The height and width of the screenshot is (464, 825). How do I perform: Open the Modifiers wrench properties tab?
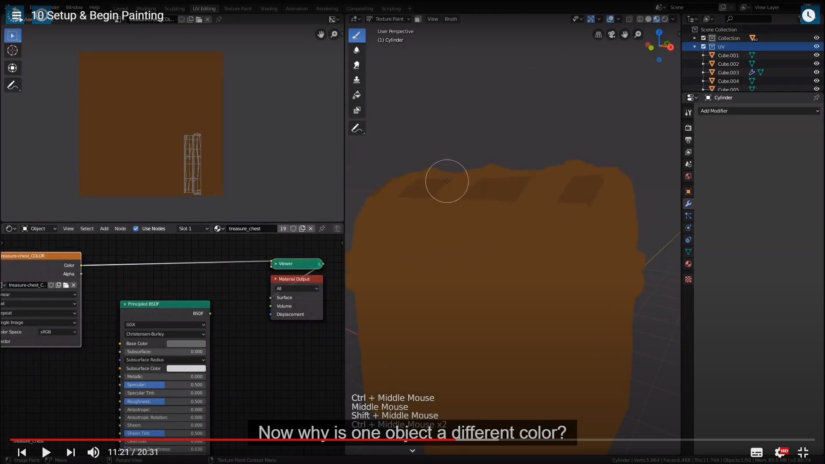pos(688,204)
